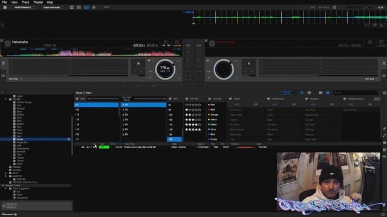The width and height of the screenshot is (387, 217).
Task: Click the Hahahaha track artwork thumbnail
Action: tap(7, 43)
